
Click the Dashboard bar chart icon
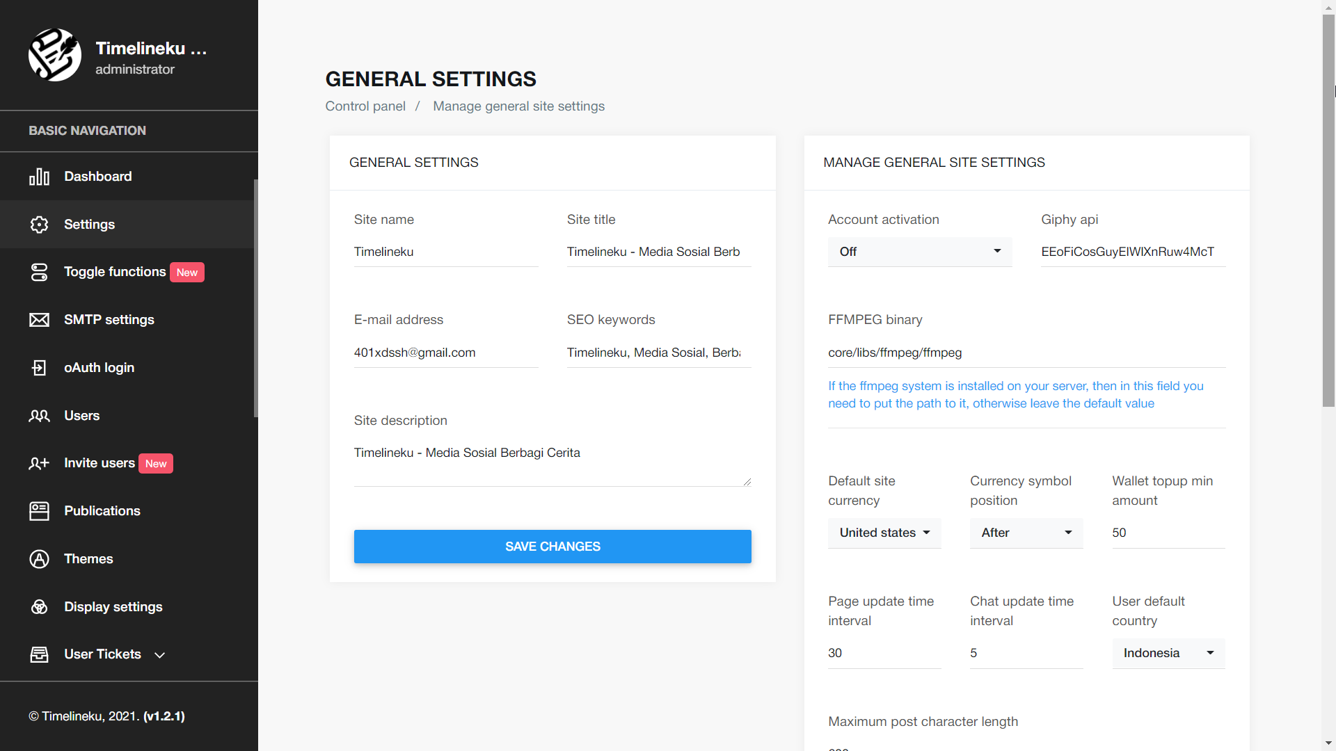pyautogui.click(x=39, y=177)
